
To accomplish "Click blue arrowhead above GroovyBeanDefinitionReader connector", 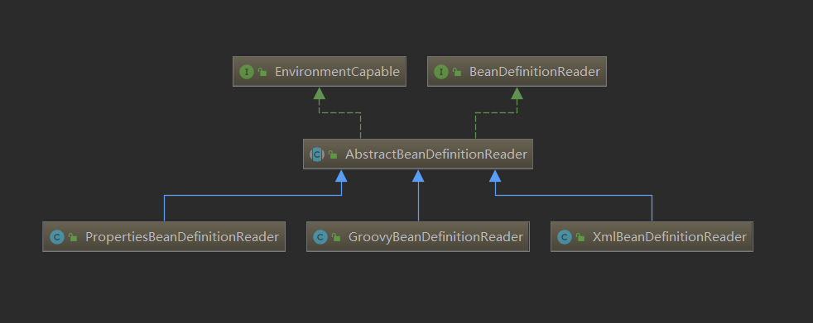I will (418, 176).
